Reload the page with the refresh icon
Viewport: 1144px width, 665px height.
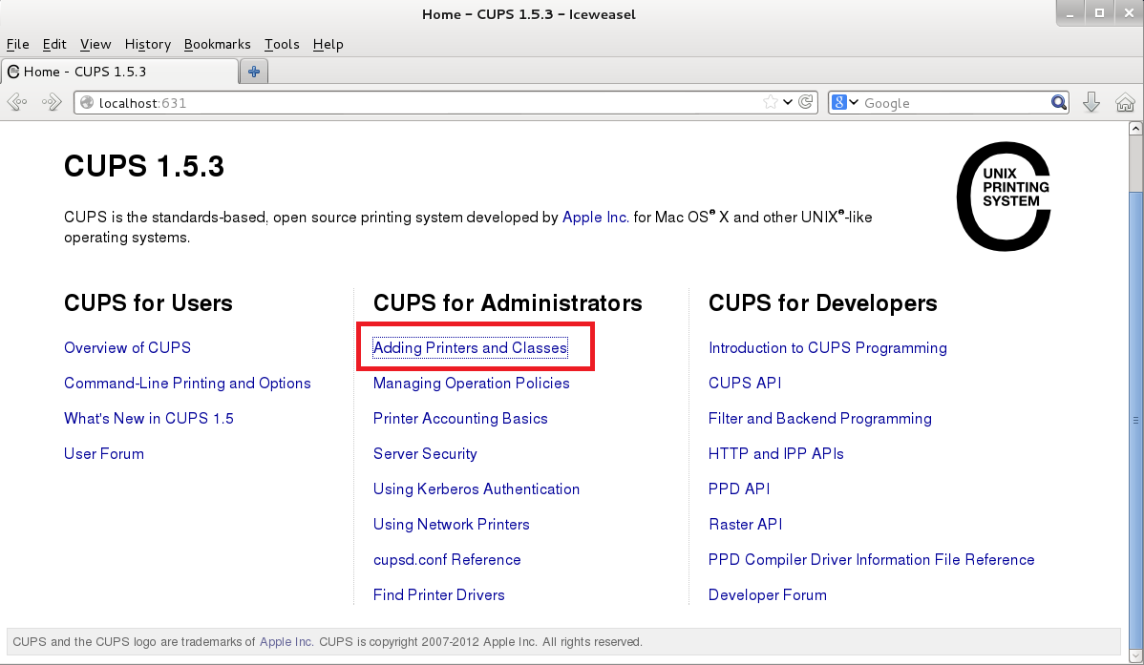[805, 102]
